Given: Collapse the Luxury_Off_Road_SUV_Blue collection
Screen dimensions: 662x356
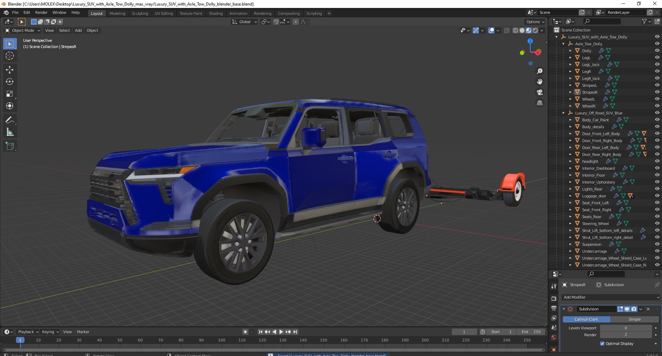Looking at the screenshot, I should pyautogui.click(x=564, y=113).
